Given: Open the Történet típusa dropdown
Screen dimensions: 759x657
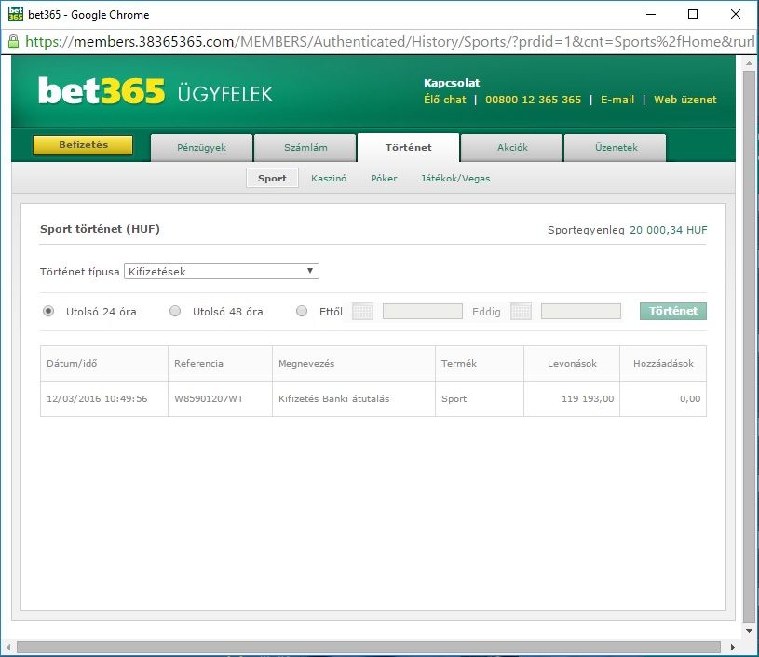Looking at the screenshot, I should tap(222, 272).
